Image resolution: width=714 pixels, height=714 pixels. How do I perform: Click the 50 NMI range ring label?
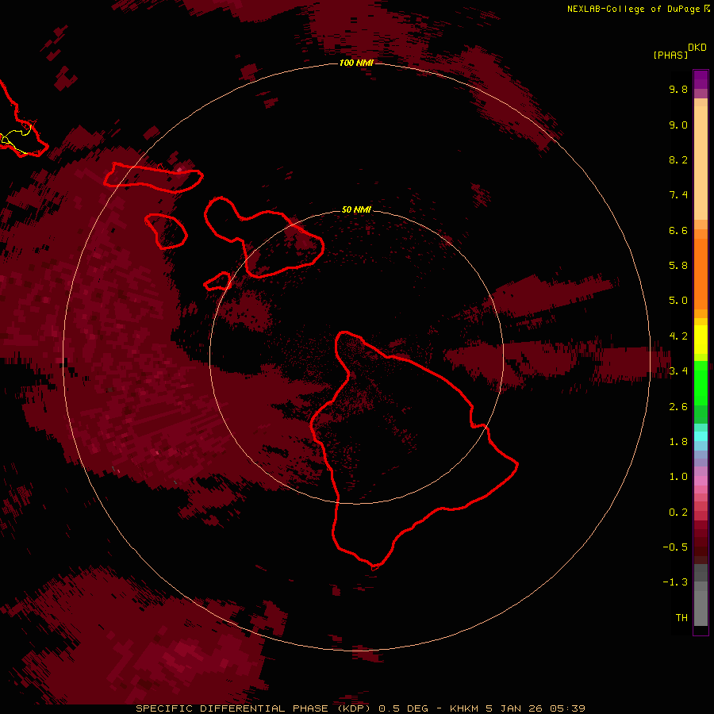[x=356, y=209]
